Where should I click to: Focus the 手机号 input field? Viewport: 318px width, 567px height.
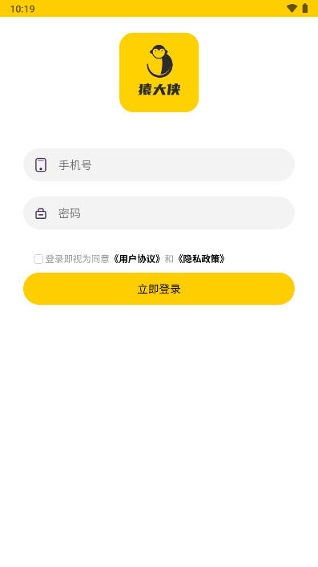click(x=159, y=165)
